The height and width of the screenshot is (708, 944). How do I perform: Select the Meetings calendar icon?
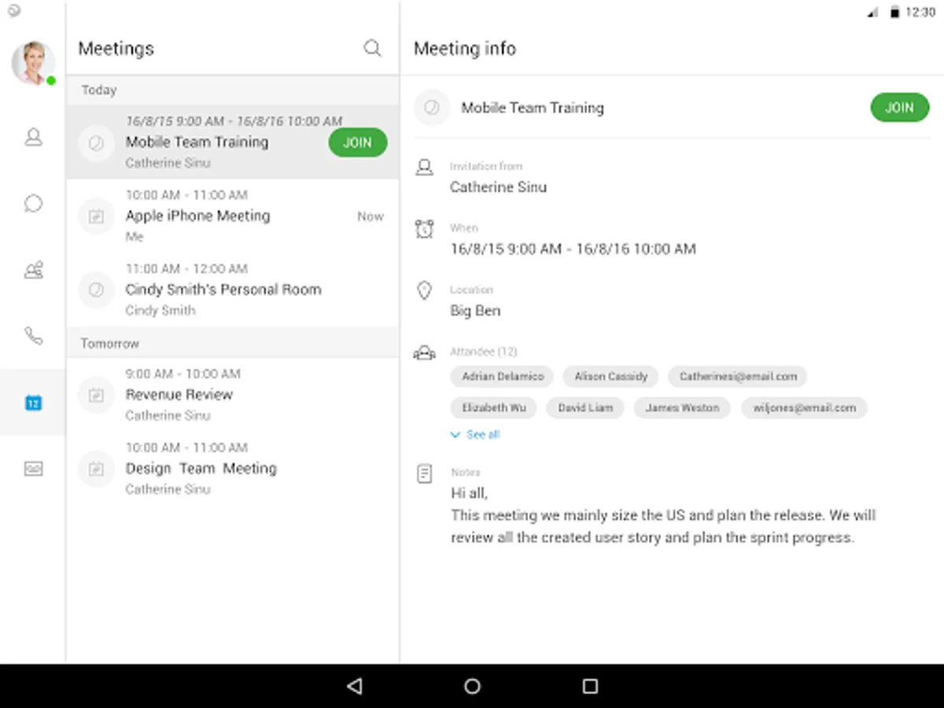(x=33, y=403)
